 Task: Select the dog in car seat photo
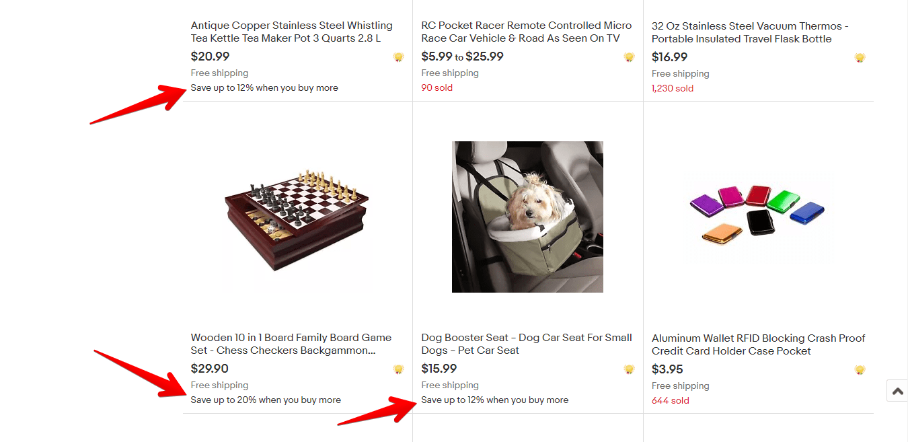[x=528, y=216]
